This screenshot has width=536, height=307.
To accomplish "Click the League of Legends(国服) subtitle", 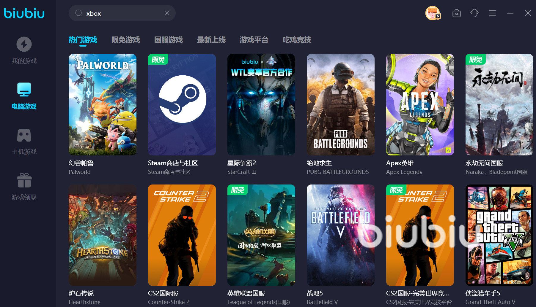I will tap(259, 302).
